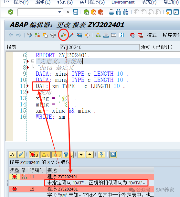Screen dimensions: 180x197
Task: Click Find Next binoculars-plus icon
Action: tap(126, 12)
